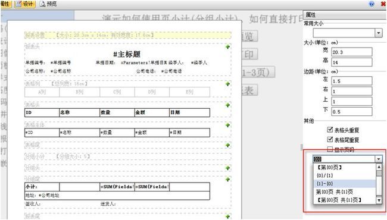Select the 名称 table header cell

click(x=79, y=112)
